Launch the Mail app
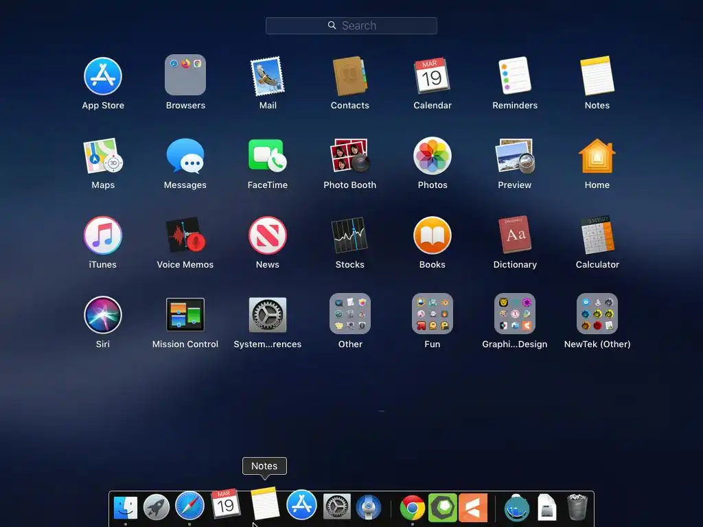The image size is (703, 527). click(x=268, y=76)
